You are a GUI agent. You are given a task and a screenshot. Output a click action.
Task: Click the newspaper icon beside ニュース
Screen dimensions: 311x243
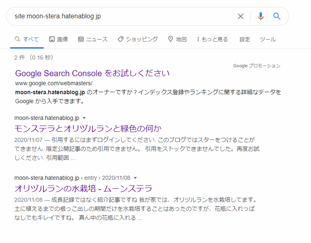(81, 39)
